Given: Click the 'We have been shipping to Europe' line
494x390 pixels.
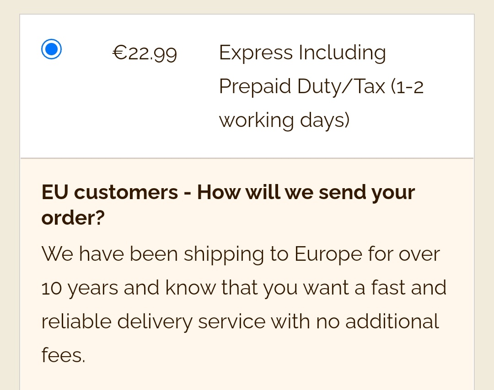Looking at the screenshot, I should 241,254.
